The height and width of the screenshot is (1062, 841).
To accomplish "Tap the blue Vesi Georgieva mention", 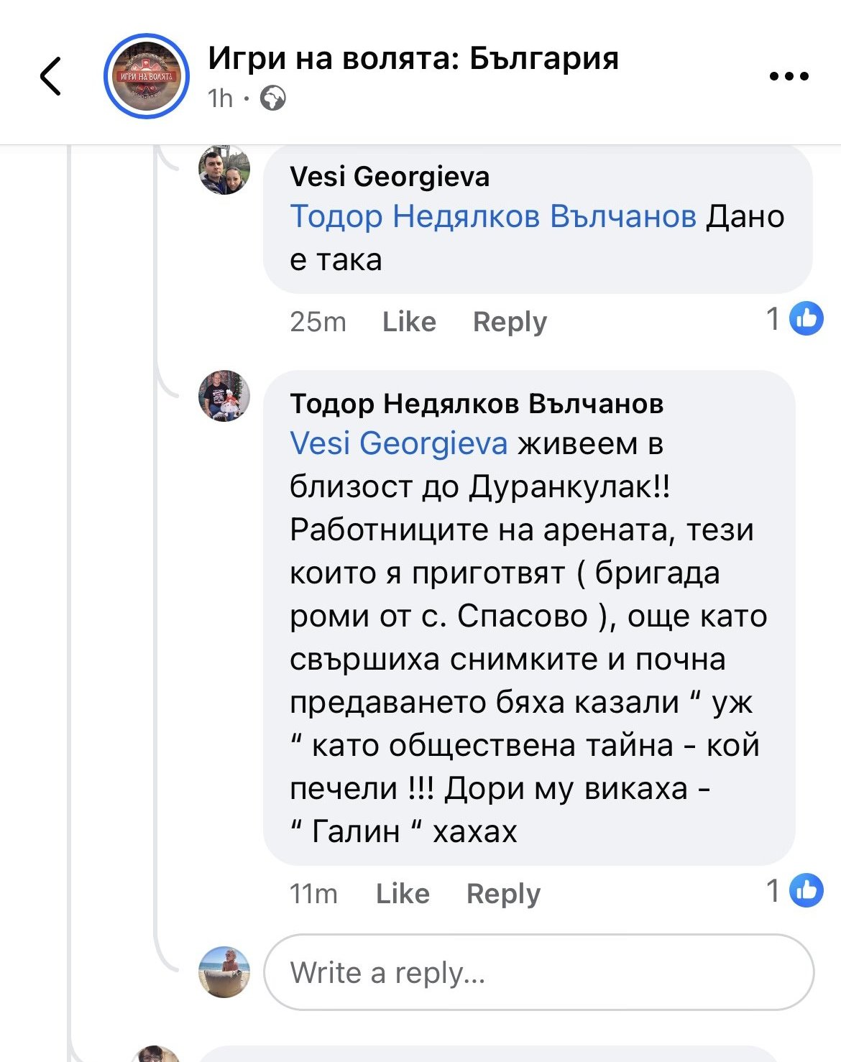I will 399,443.
